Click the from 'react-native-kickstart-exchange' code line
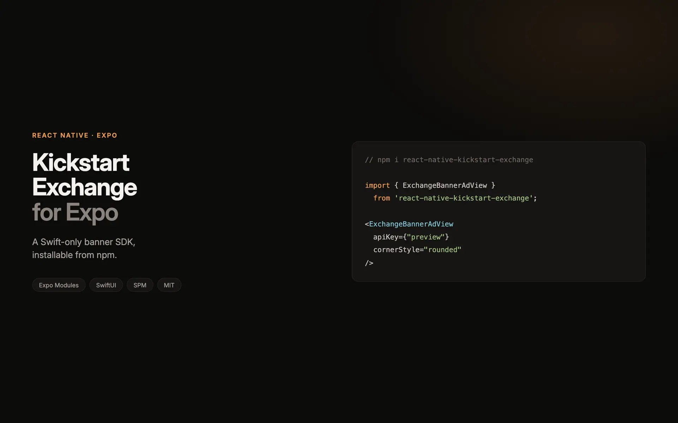The image size is (678, 423). (455, 198)
